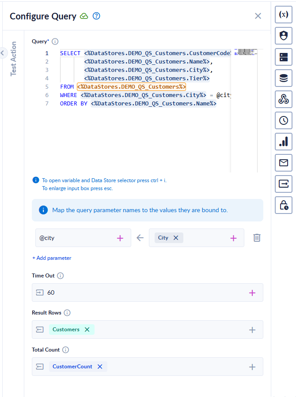Click the Total Count info icon
Viewport: 296px width, 397px height.
click(x=65, y=350)
